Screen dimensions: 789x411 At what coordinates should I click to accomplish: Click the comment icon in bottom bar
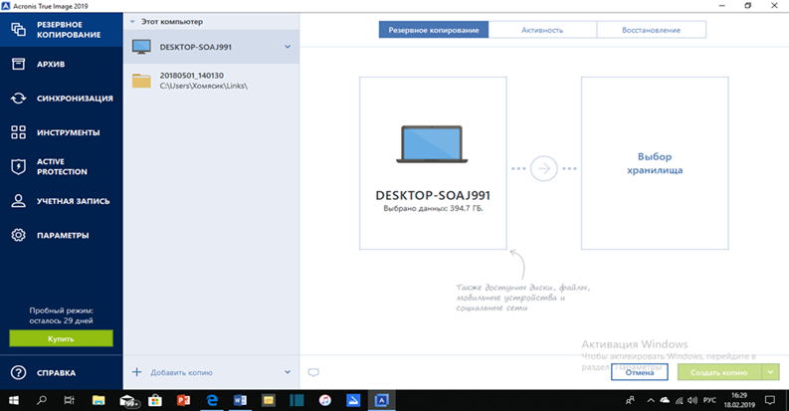click(x=313, y=372)
